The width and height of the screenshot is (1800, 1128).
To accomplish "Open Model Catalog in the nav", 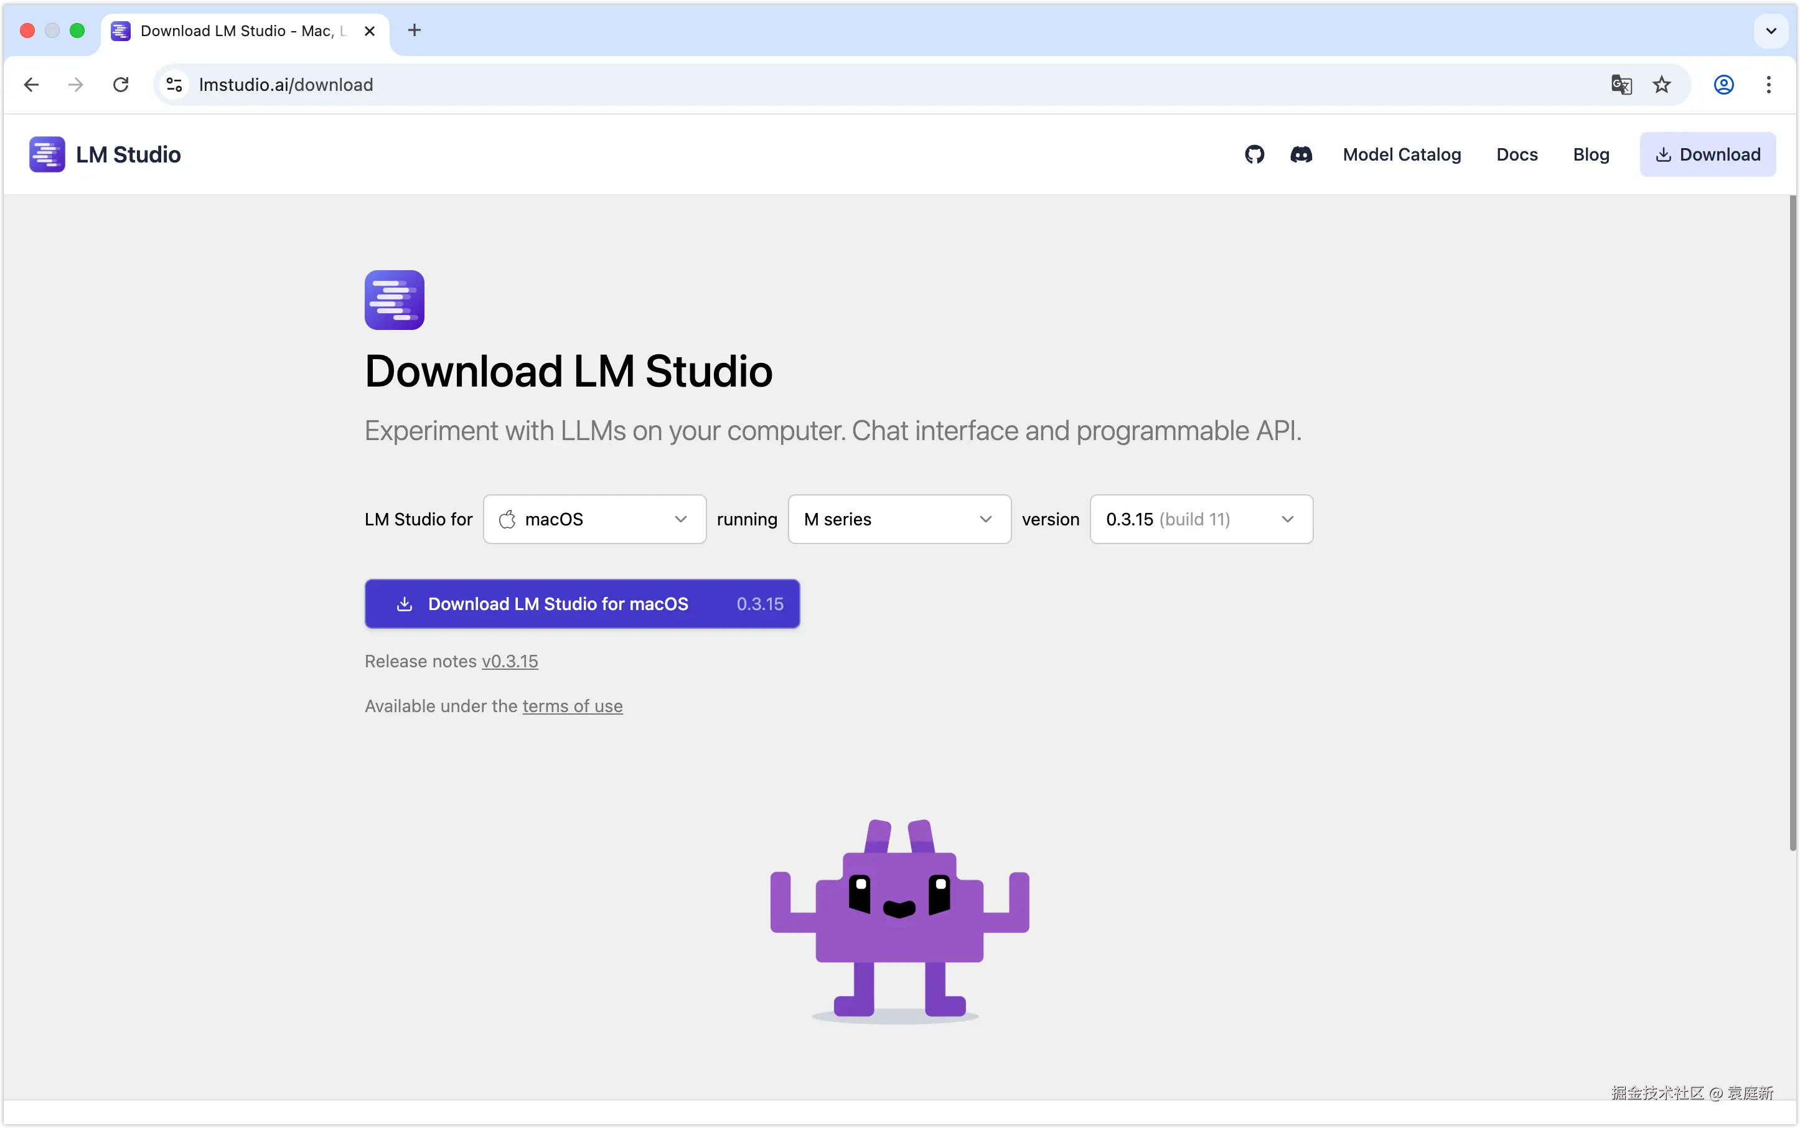I will click(1402, 154).
